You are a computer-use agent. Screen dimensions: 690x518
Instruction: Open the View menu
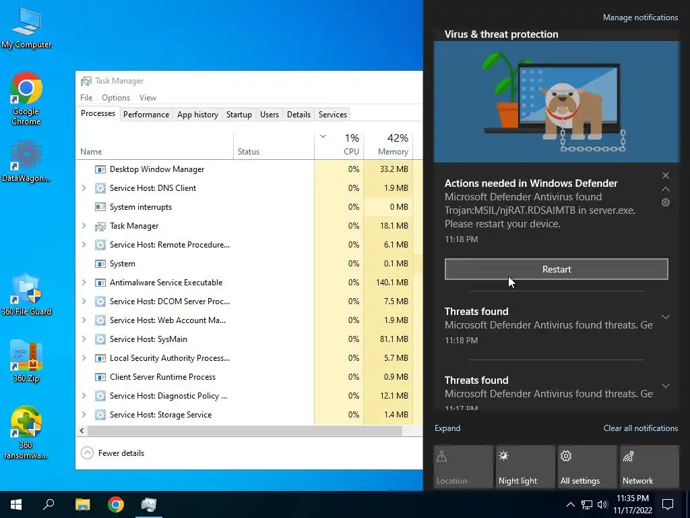148,98
